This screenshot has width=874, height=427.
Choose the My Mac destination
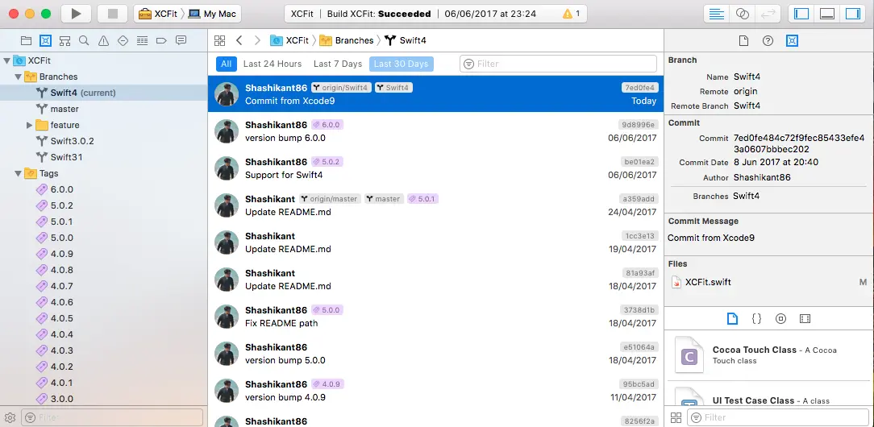coord(212,14)
